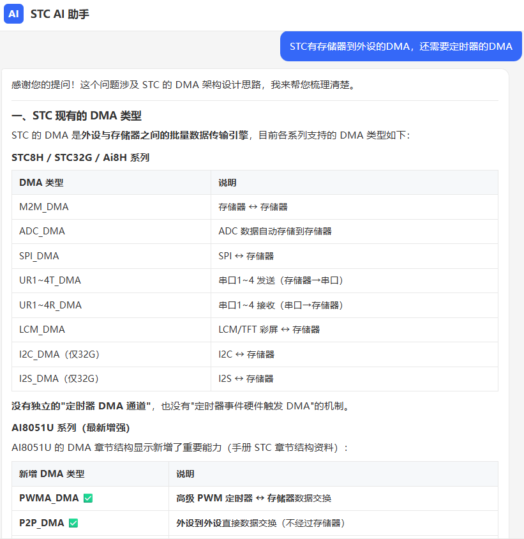
Task: Click the sentence about 批量数据传输引擎
Action: click(x=211, y=135)
